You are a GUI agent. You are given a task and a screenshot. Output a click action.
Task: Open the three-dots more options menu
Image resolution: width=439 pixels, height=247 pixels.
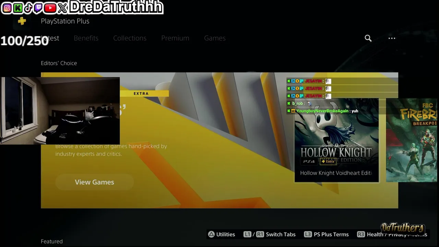pyautogui.click(x=392, y=38)
